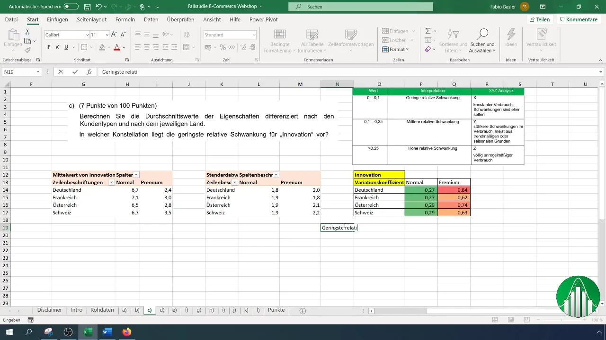
Task: Switch to the Punkte sheet tab
Action: click(x=276, y=310)
